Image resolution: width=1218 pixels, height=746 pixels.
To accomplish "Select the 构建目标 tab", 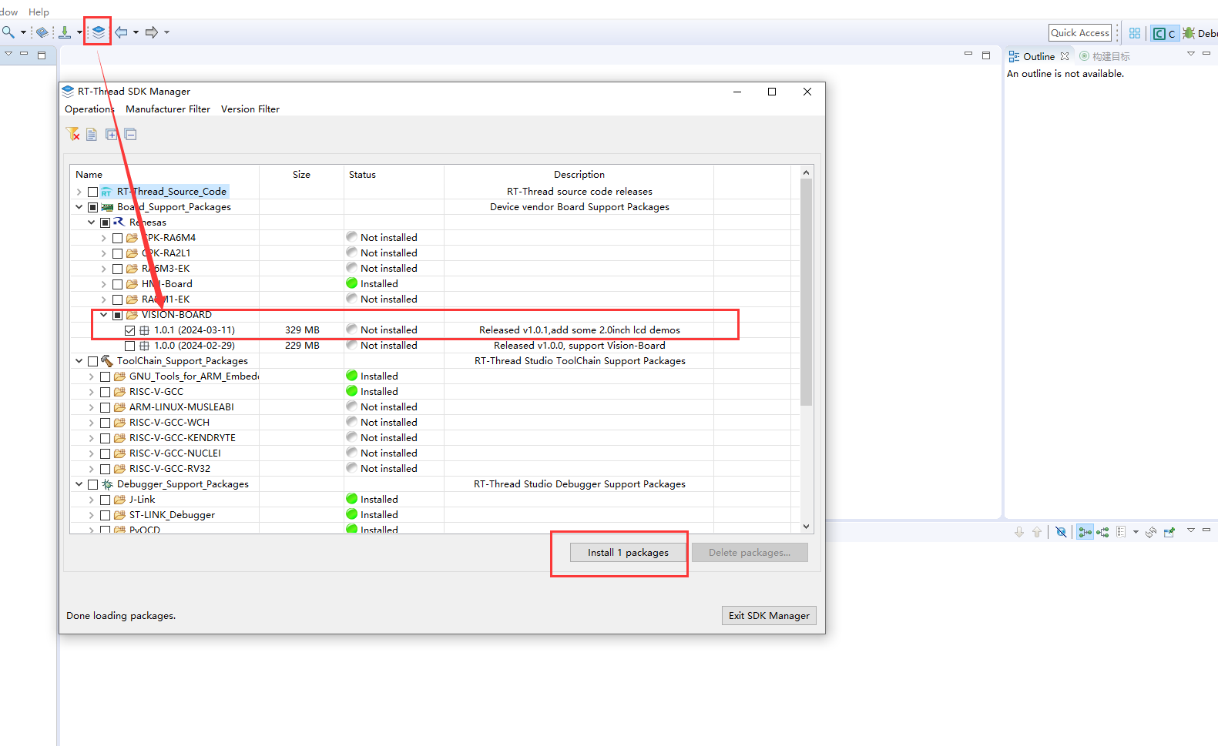I will pos(1105,56).
